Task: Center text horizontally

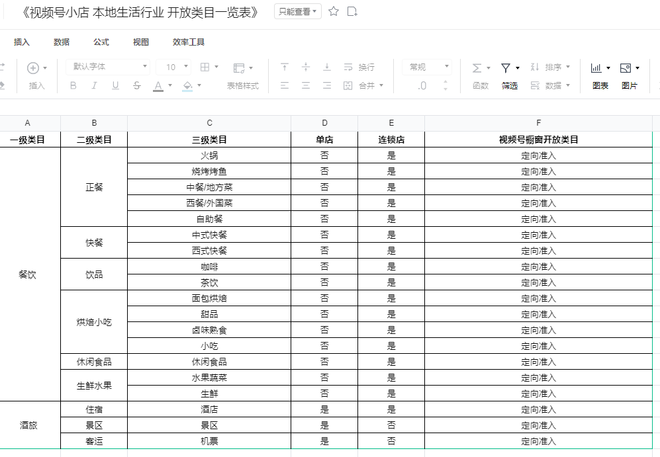Action: [306, 86]
